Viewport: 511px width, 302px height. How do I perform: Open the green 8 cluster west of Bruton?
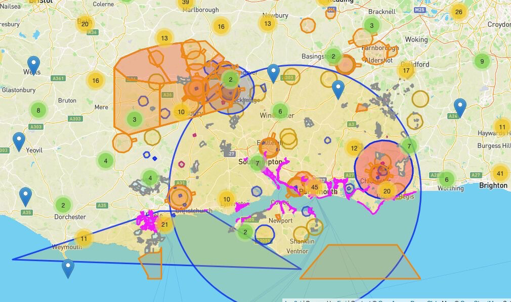pos(38,110)
